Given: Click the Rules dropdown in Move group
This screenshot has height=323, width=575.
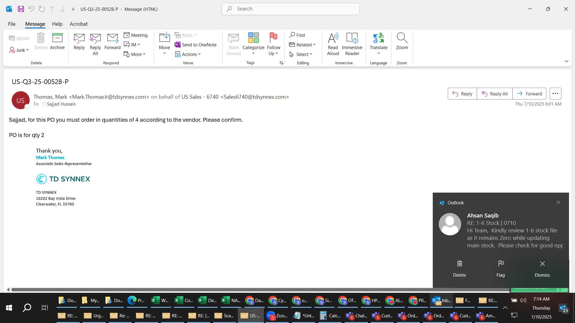Looking at the screenshot, I should coord(185,35).
